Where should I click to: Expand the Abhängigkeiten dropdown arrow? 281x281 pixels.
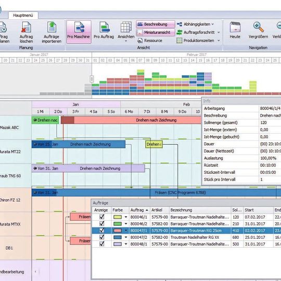(213, 24)
